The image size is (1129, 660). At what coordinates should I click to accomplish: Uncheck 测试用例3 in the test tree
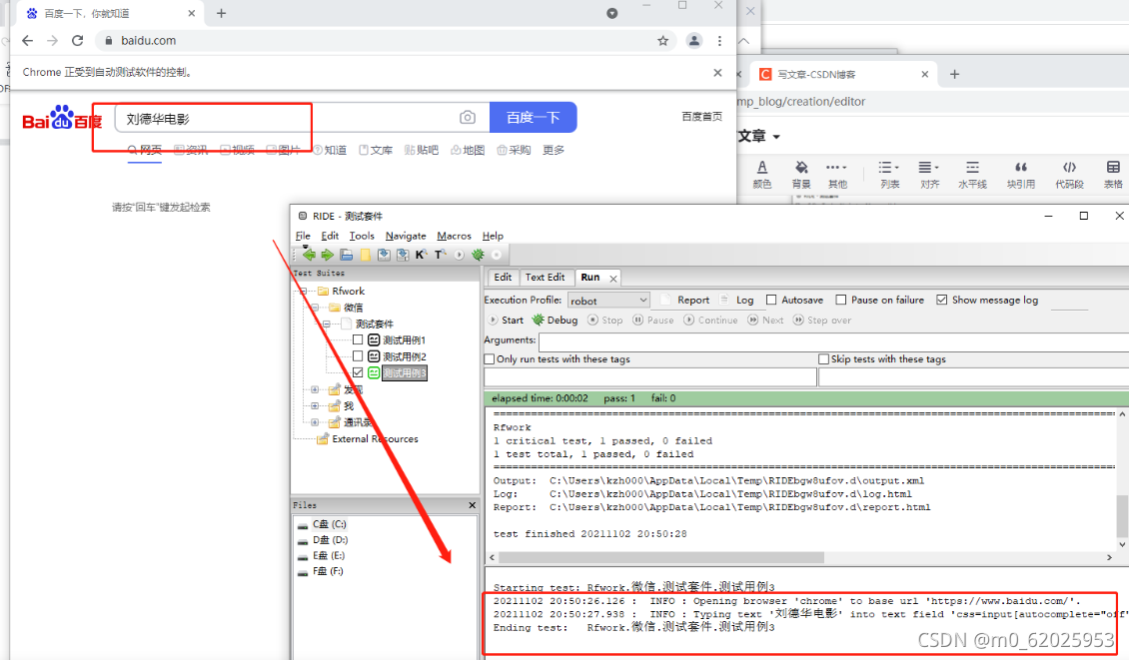[356, 372]
